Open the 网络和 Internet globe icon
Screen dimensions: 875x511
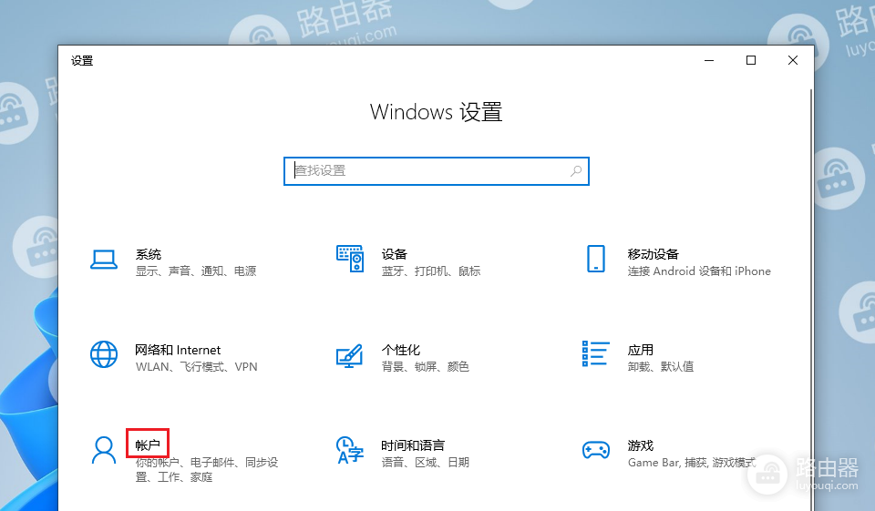[x=104, y=355]
